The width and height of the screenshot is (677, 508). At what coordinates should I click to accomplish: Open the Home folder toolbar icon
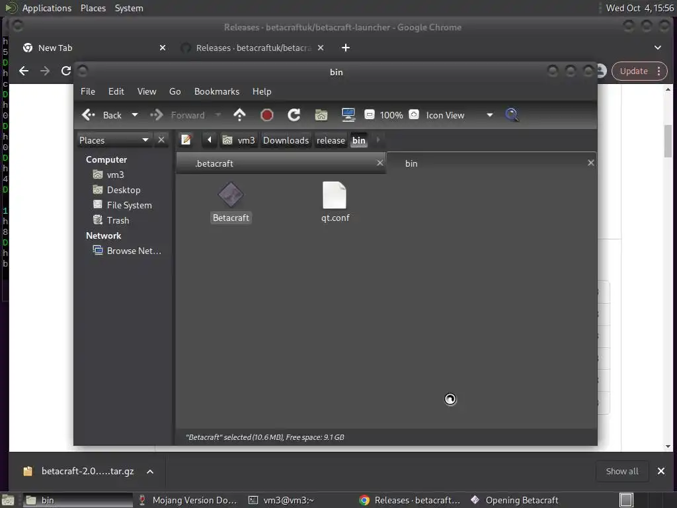tap(321, 115)
